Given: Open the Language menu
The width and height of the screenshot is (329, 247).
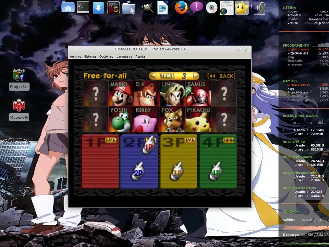Looking at the screenshot, I should (x=124, y=57).
